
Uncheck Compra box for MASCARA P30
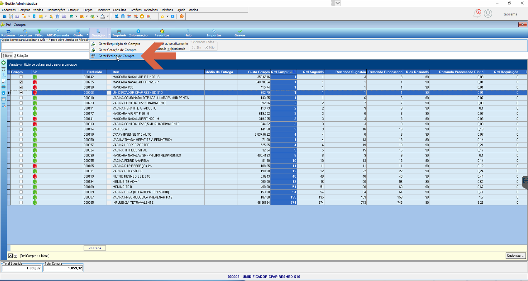click(21, 87)
